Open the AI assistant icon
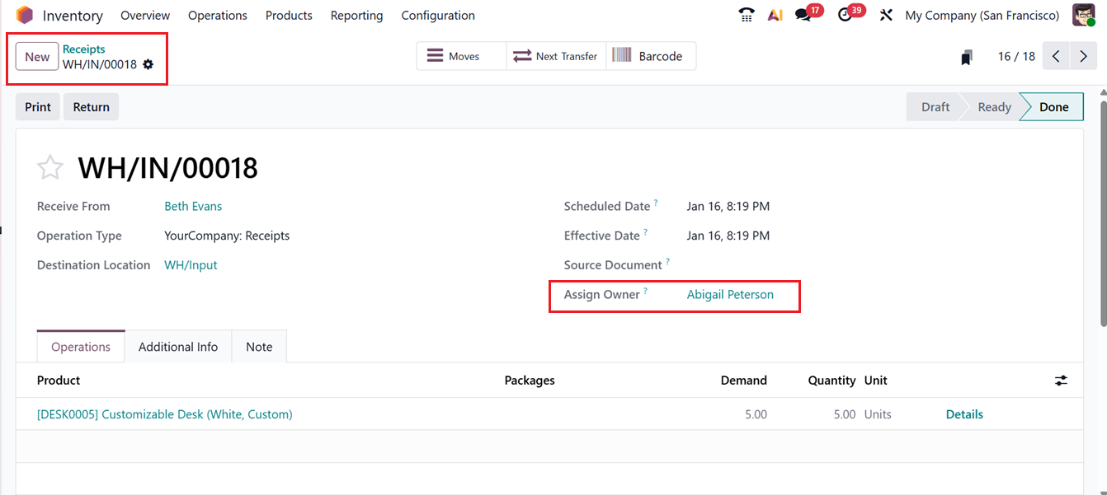1107x495 pixels. [775, 16]
